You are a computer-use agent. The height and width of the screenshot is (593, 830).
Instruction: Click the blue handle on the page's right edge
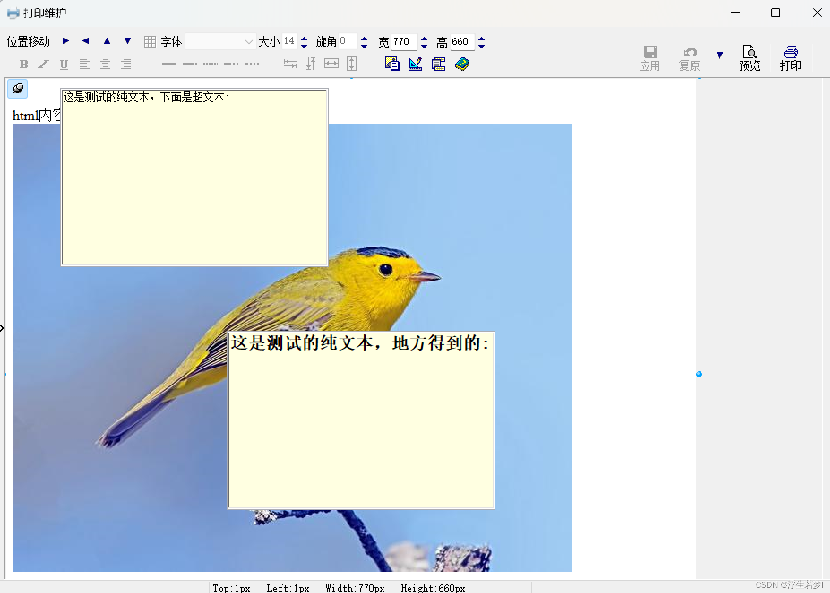tap(699, 374)
